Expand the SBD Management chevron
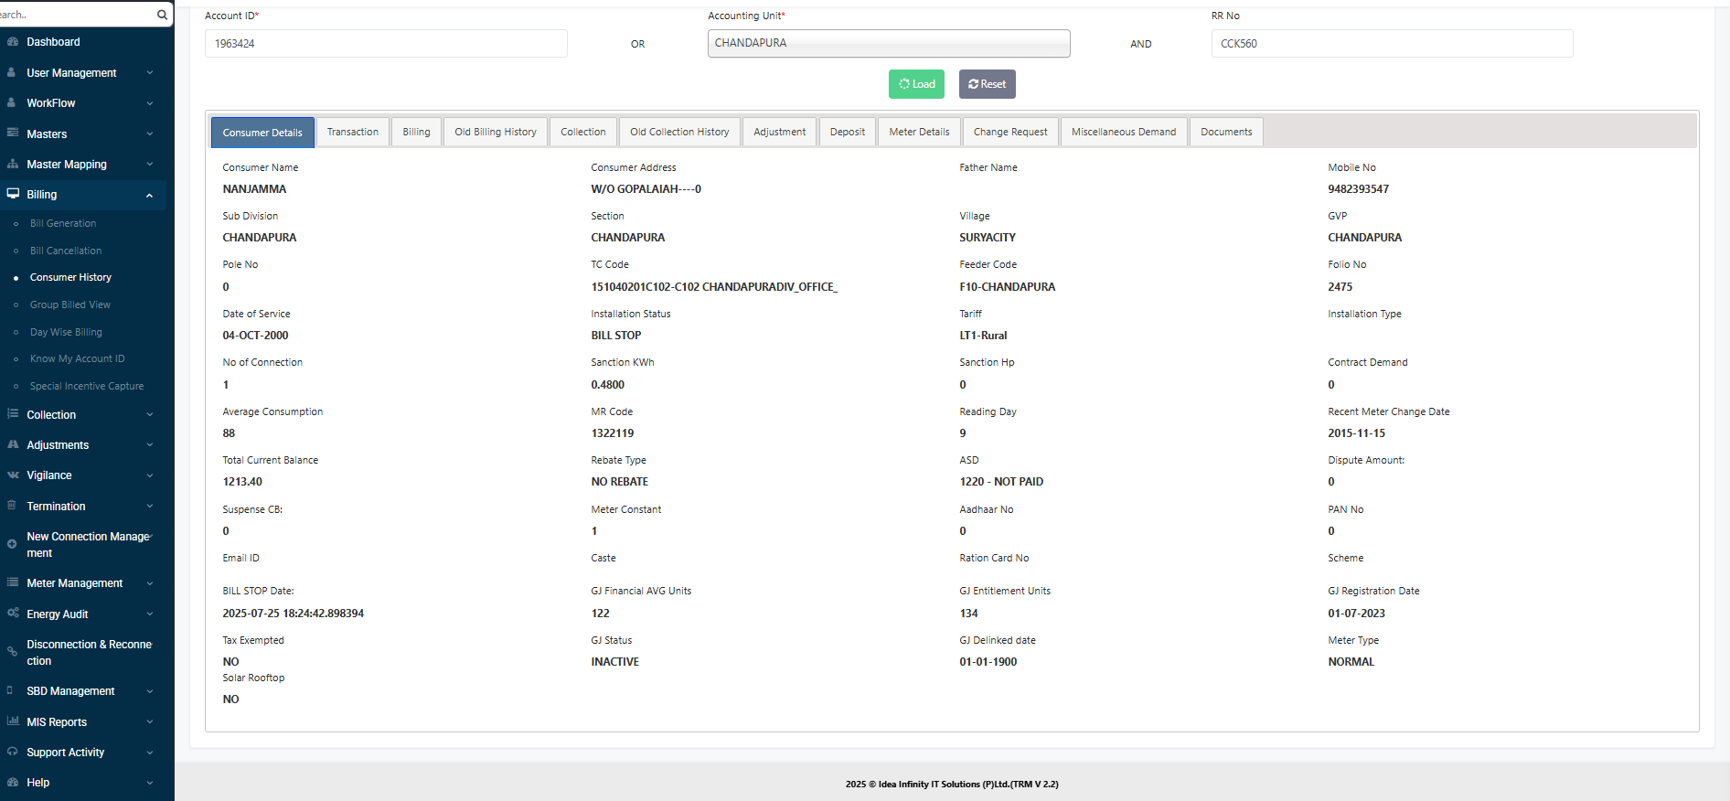This screenshot has width=1730, height=801. [150, 691]
